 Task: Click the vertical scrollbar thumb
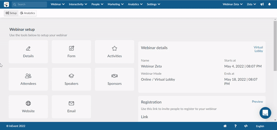pyautogui.click(x=275, y=46)
